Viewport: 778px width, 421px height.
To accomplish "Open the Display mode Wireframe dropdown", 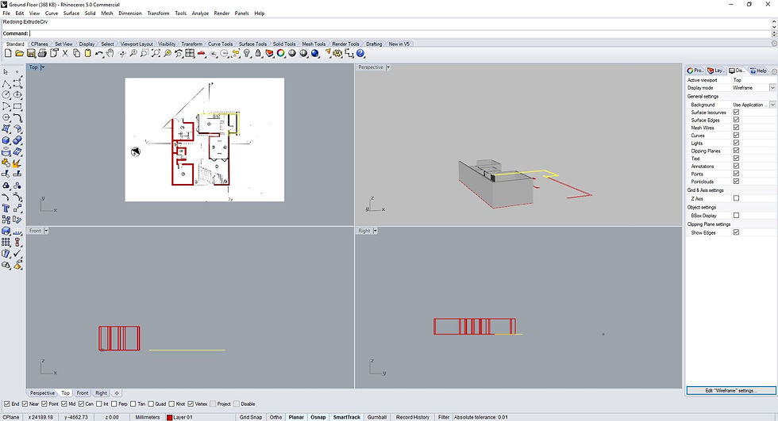I will [772, 88].
